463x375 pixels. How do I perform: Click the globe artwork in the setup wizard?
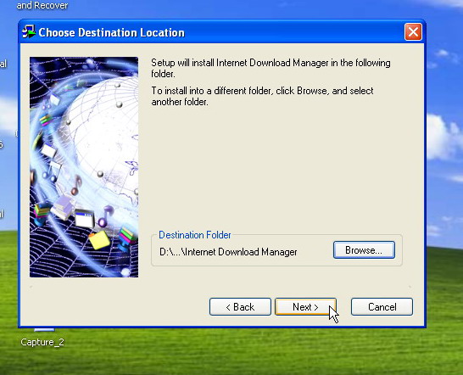click(84, 167)
